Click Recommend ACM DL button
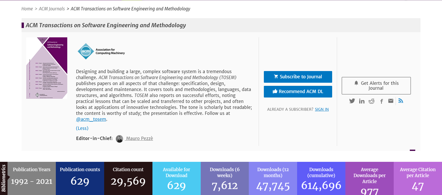Viewport: 442px width, 195px height. point(298,92)
